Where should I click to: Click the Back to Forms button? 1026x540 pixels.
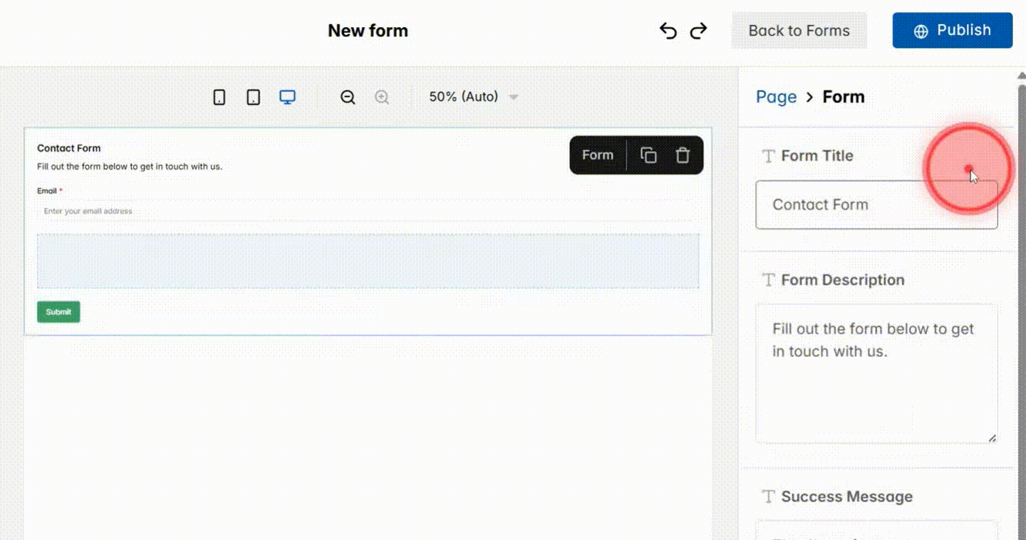pyautogui.click(x=799, y=30)
